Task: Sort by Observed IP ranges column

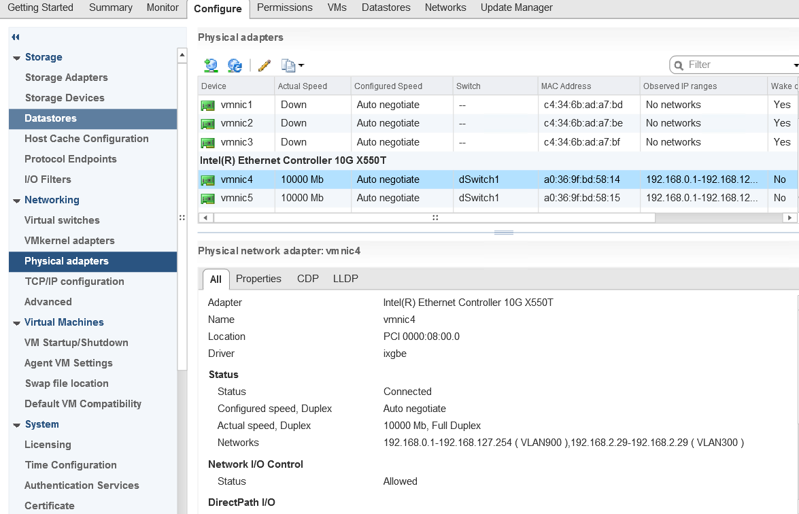Action: (x=703, y=86)
